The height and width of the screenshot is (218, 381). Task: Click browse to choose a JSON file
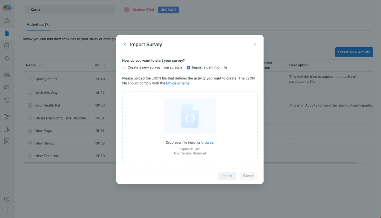coord(207,142)
